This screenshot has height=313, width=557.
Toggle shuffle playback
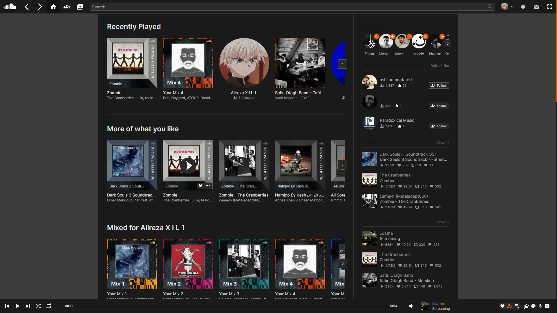click(38, 306)
